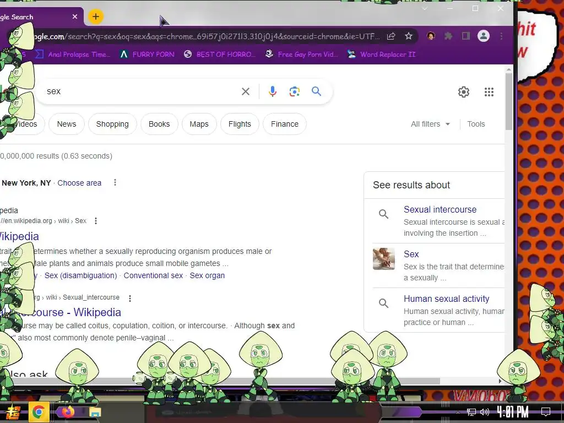Screen dimensions: 564x423
Task: Click the vertical page scrollbar thumb
Action: 508,101
